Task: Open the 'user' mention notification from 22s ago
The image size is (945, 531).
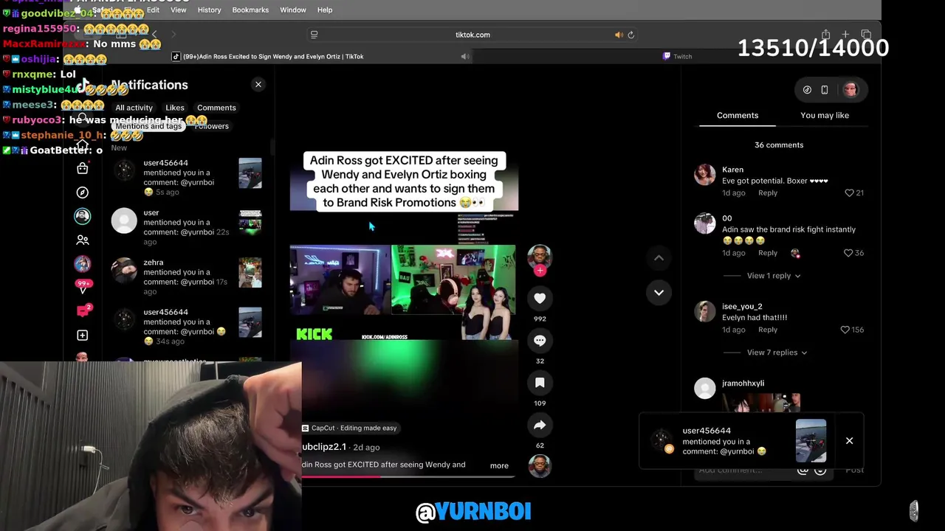Action: click(x=187, y=227)
